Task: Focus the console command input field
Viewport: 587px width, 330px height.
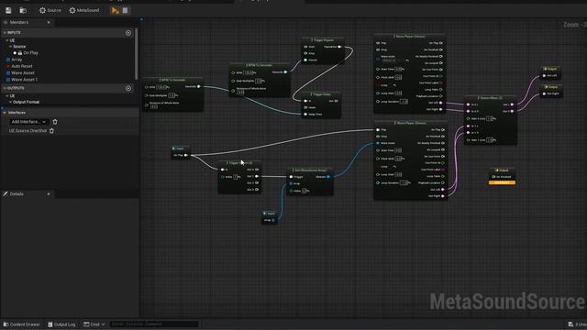Action: 154,324
